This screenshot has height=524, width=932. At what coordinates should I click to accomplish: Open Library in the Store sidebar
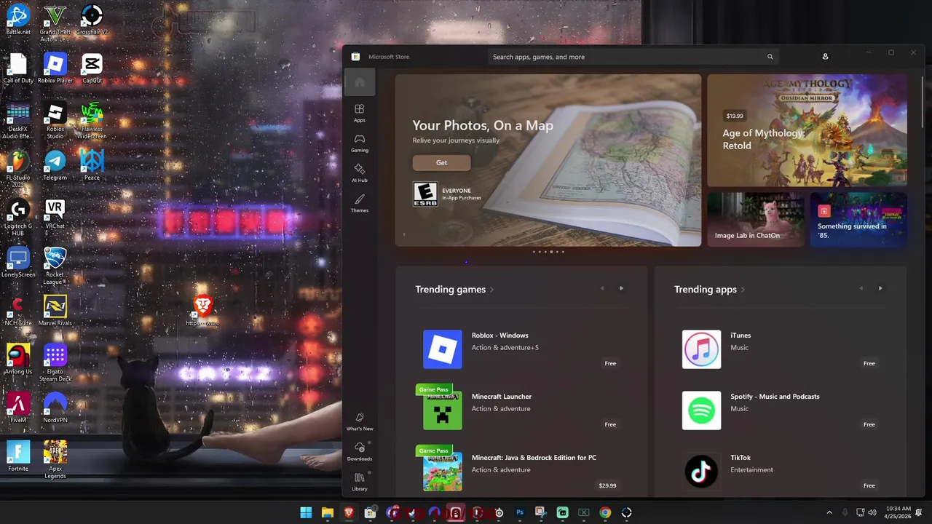tap(360, 482)
